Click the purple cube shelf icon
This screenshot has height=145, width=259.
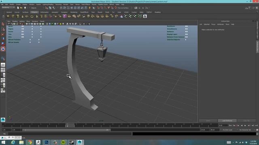[65, 16]
